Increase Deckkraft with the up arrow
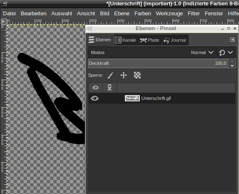 (232, 61)
